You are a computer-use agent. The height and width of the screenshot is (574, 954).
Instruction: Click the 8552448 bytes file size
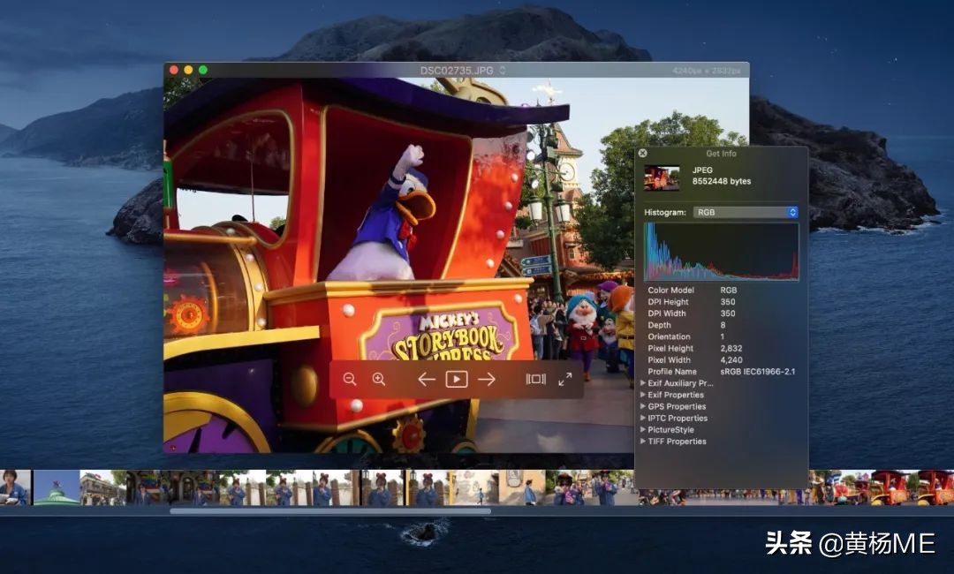click(722, 181)
